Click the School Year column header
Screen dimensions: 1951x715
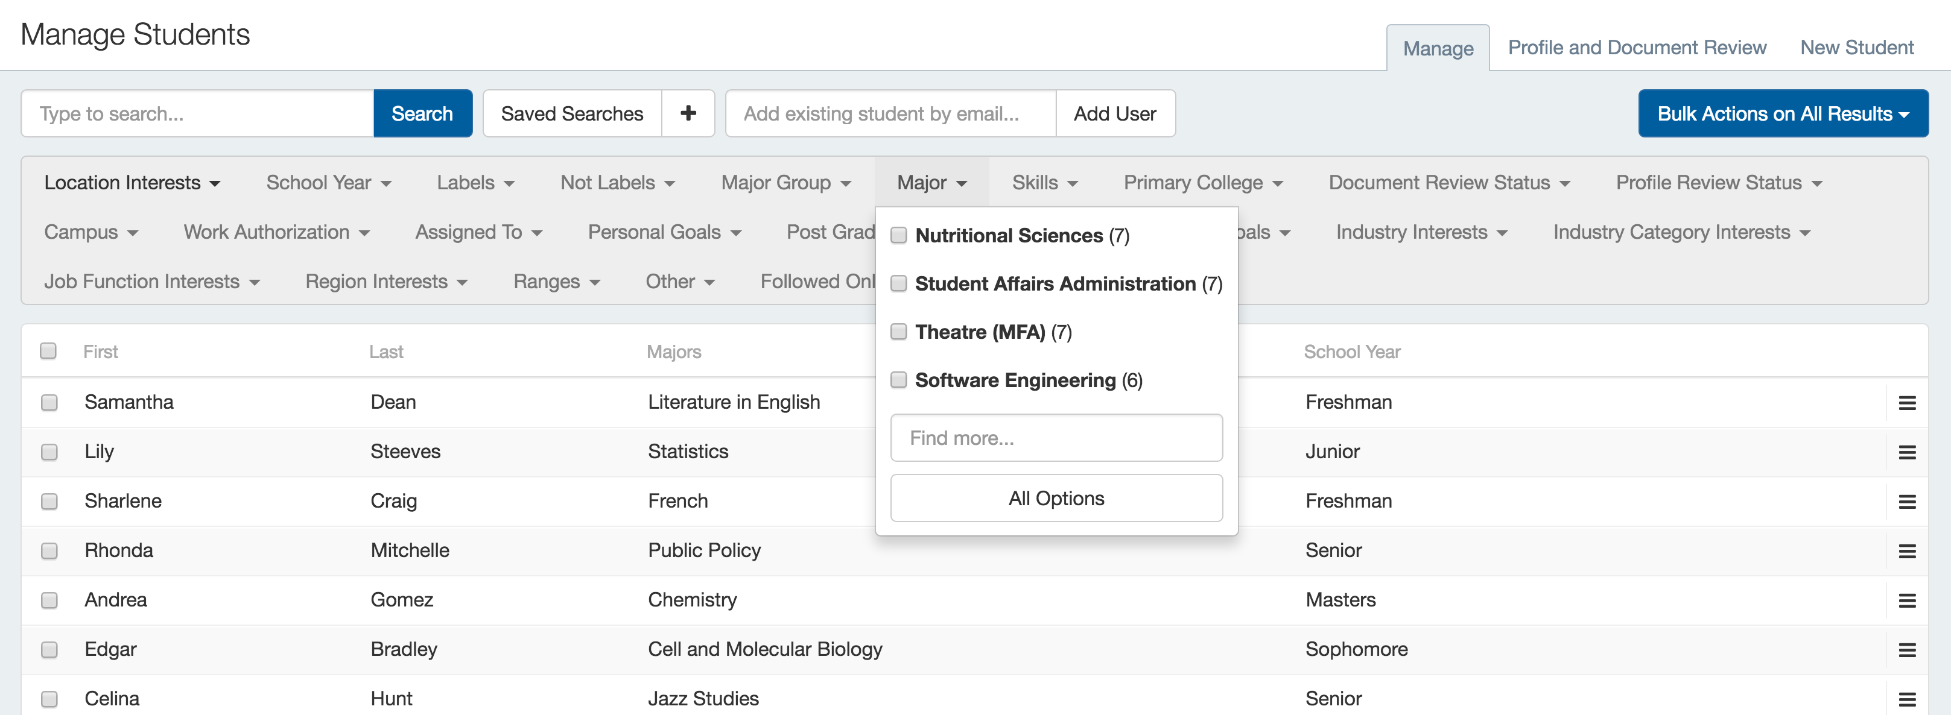(1352, 352)
